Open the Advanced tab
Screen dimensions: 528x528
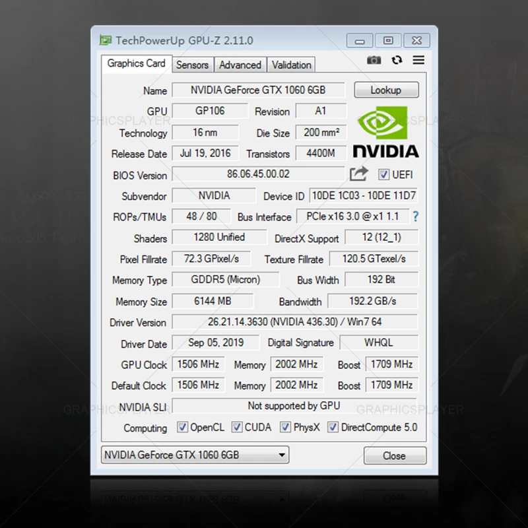240,65
